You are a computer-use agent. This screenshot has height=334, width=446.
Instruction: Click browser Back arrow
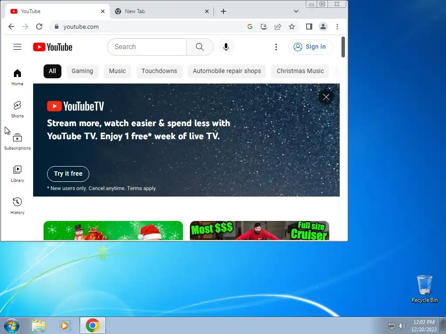[11, 27]
